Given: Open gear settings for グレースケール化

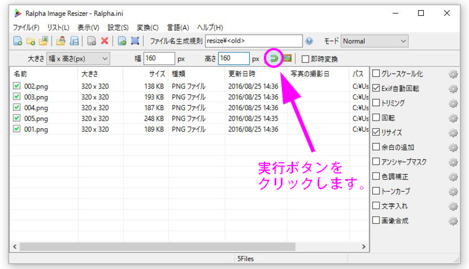Looking at the screenshot, I should click(x=453, y=74).
